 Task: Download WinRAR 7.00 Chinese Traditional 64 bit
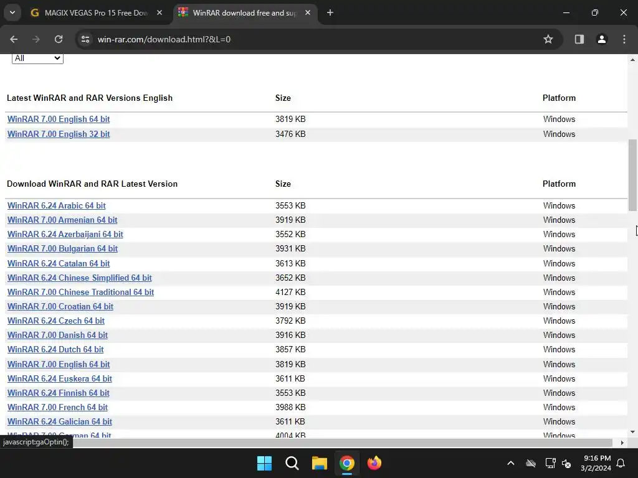coord(80,293)
